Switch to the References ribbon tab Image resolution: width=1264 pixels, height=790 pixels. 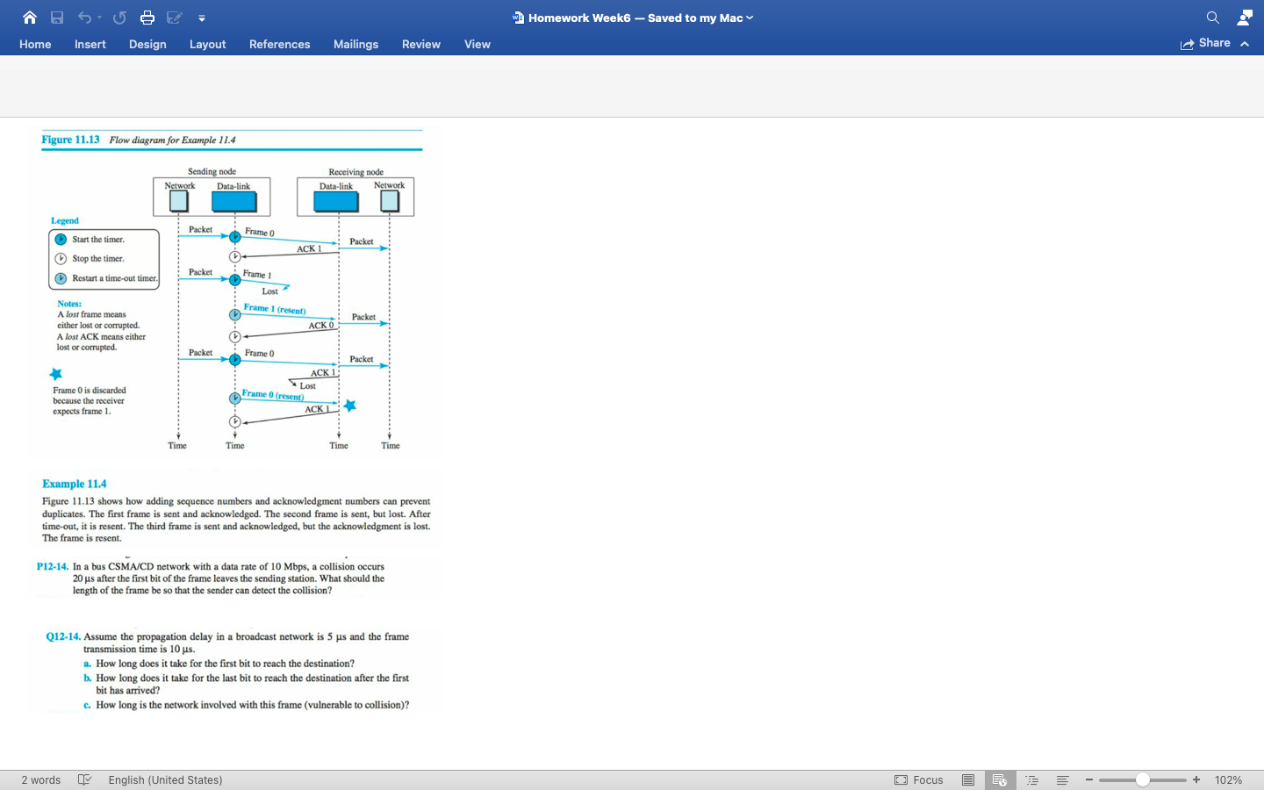[279, 44]
